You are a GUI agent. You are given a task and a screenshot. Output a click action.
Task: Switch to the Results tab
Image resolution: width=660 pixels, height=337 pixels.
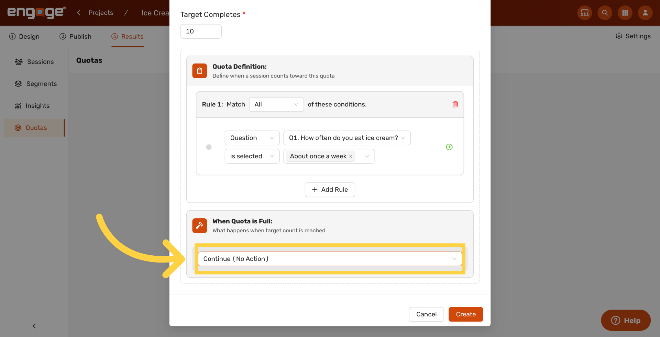coord(128,36)
